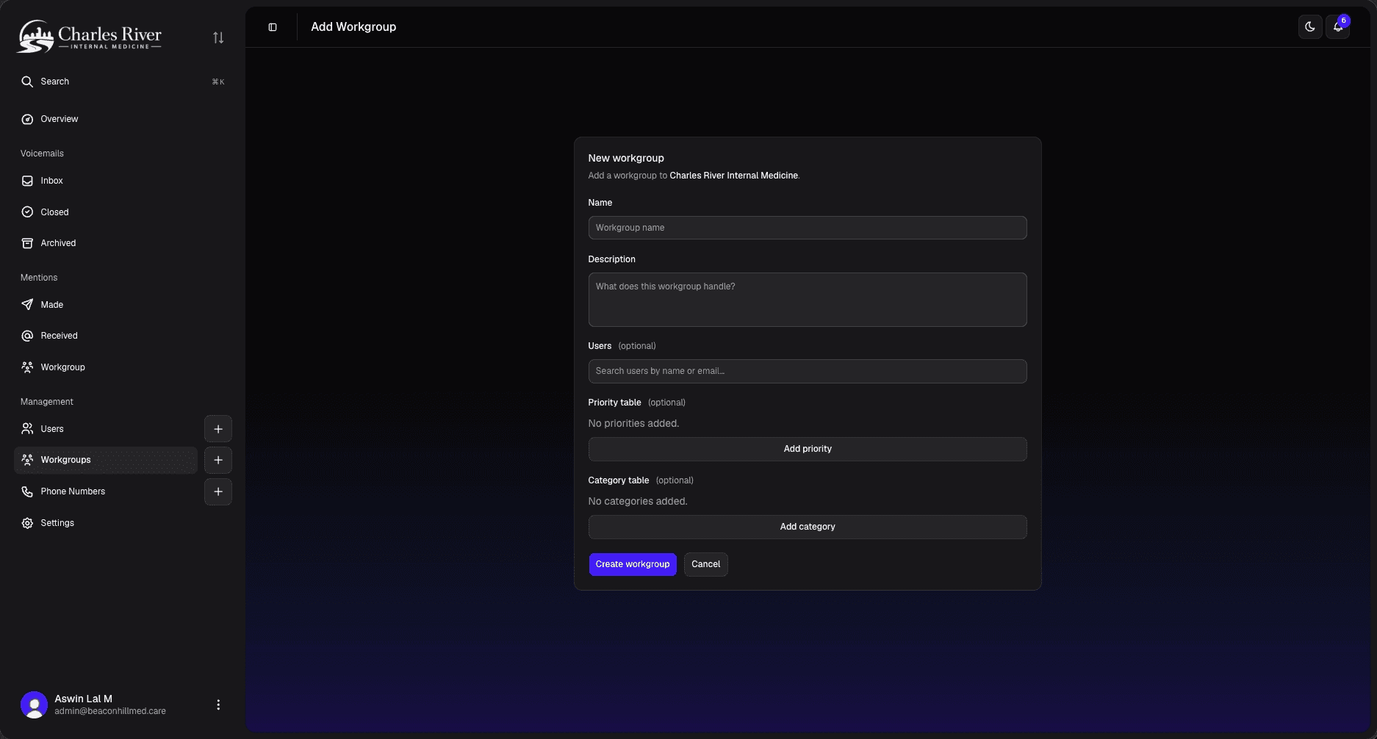Click the Workgroups management icon
This screenshot has width=1377, height=739.
coord(27,460)
